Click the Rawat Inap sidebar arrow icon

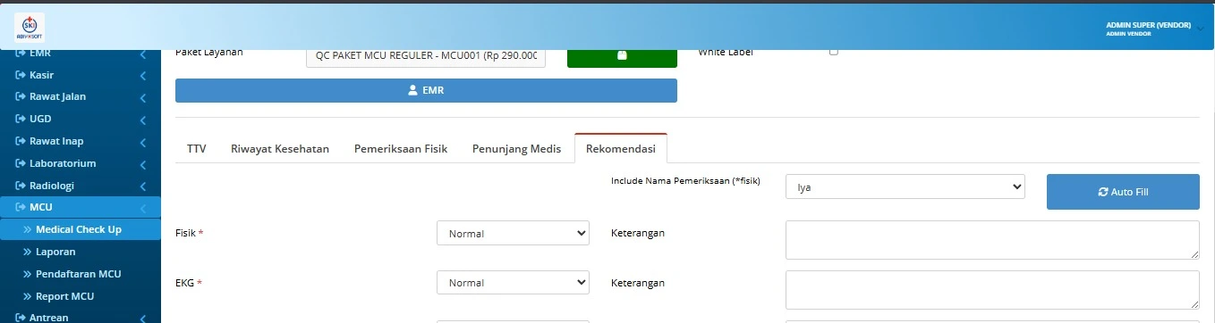(21, 141)
